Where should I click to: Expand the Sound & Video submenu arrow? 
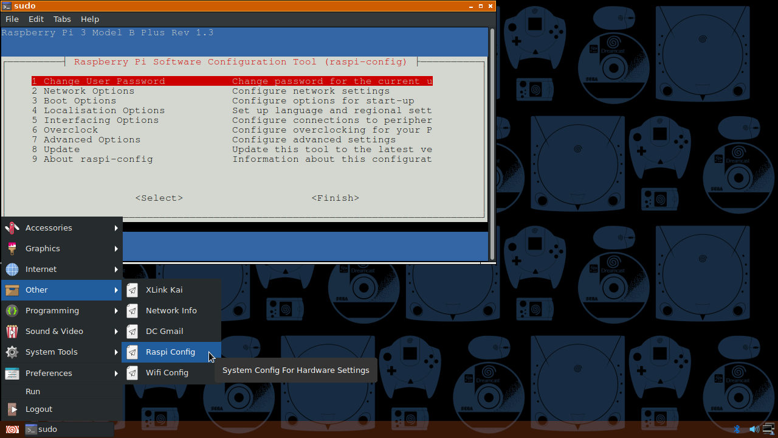116,332
